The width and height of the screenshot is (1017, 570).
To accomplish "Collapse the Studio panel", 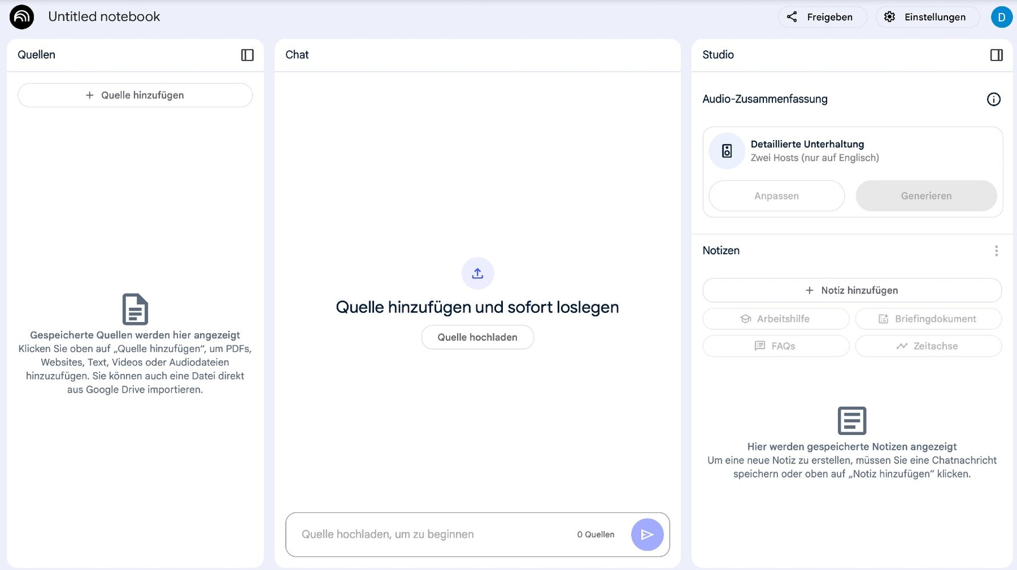I will coord(996,55).
